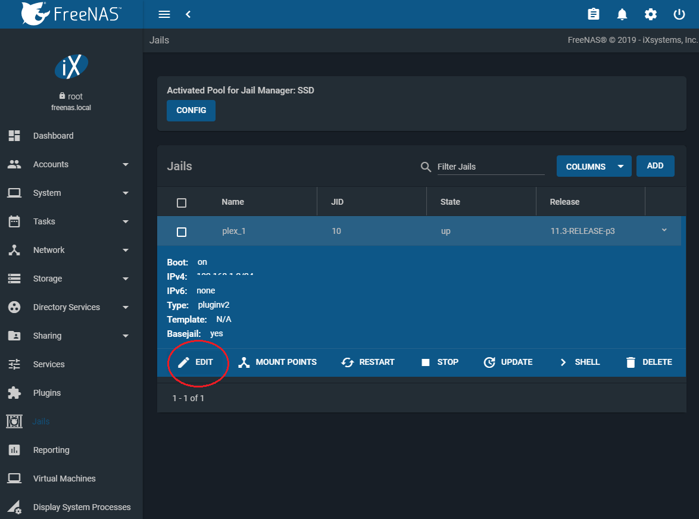Click the power icon in top bar
The width and height of the screenshot is (699, 519).
(x=679, y=14)
